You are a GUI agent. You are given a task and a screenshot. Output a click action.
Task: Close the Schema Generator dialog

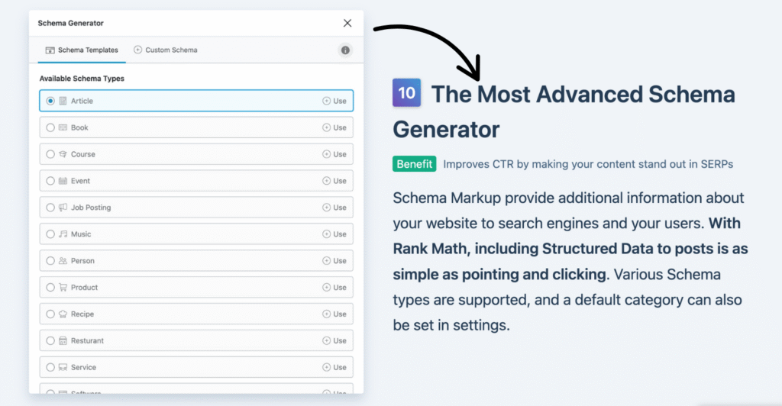pyautogui.click(x=347, y=23)
